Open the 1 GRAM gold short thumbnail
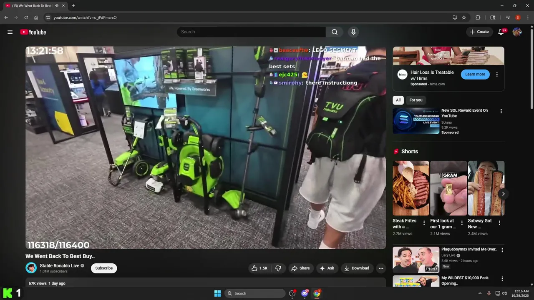This screenshot has height=300, width=534. [448, 188]
